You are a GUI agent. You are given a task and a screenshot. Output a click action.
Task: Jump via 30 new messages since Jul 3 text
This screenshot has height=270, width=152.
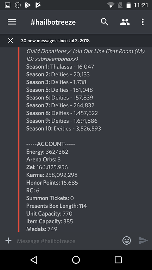coord(55,41)
